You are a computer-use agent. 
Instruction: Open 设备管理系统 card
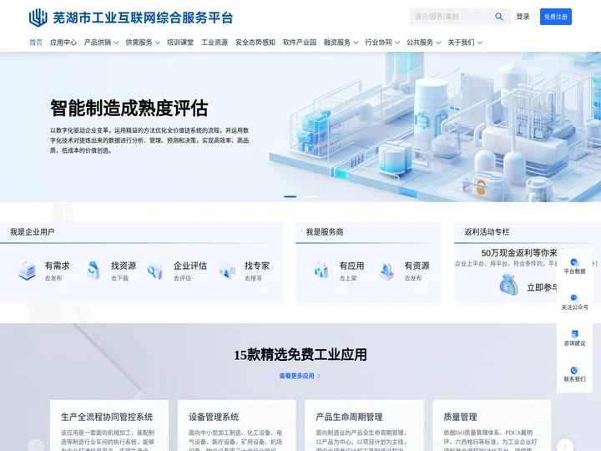237,426
